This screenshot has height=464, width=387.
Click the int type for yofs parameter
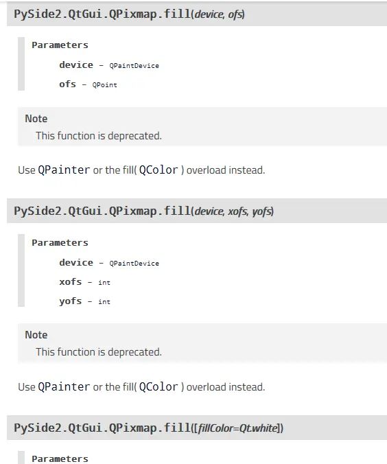[104, 302]
